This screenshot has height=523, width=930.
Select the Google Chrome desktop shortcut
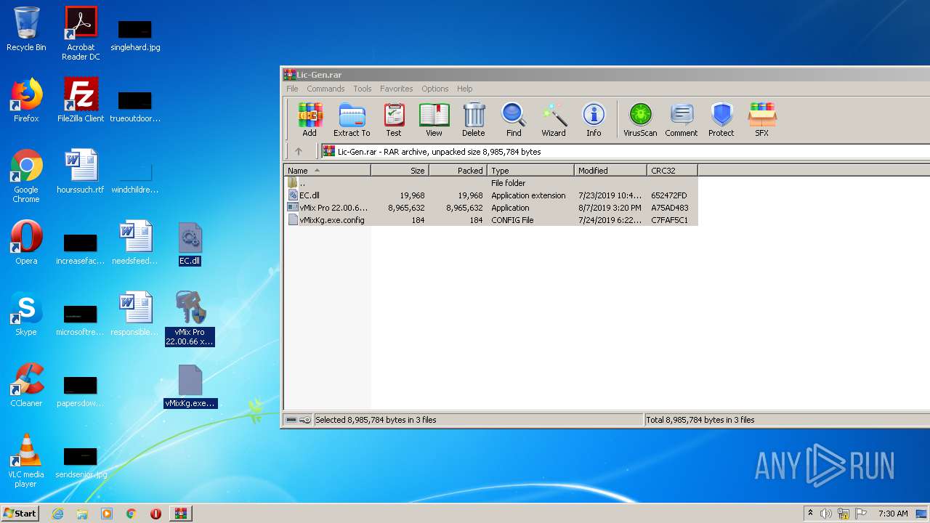coord(26,177)
